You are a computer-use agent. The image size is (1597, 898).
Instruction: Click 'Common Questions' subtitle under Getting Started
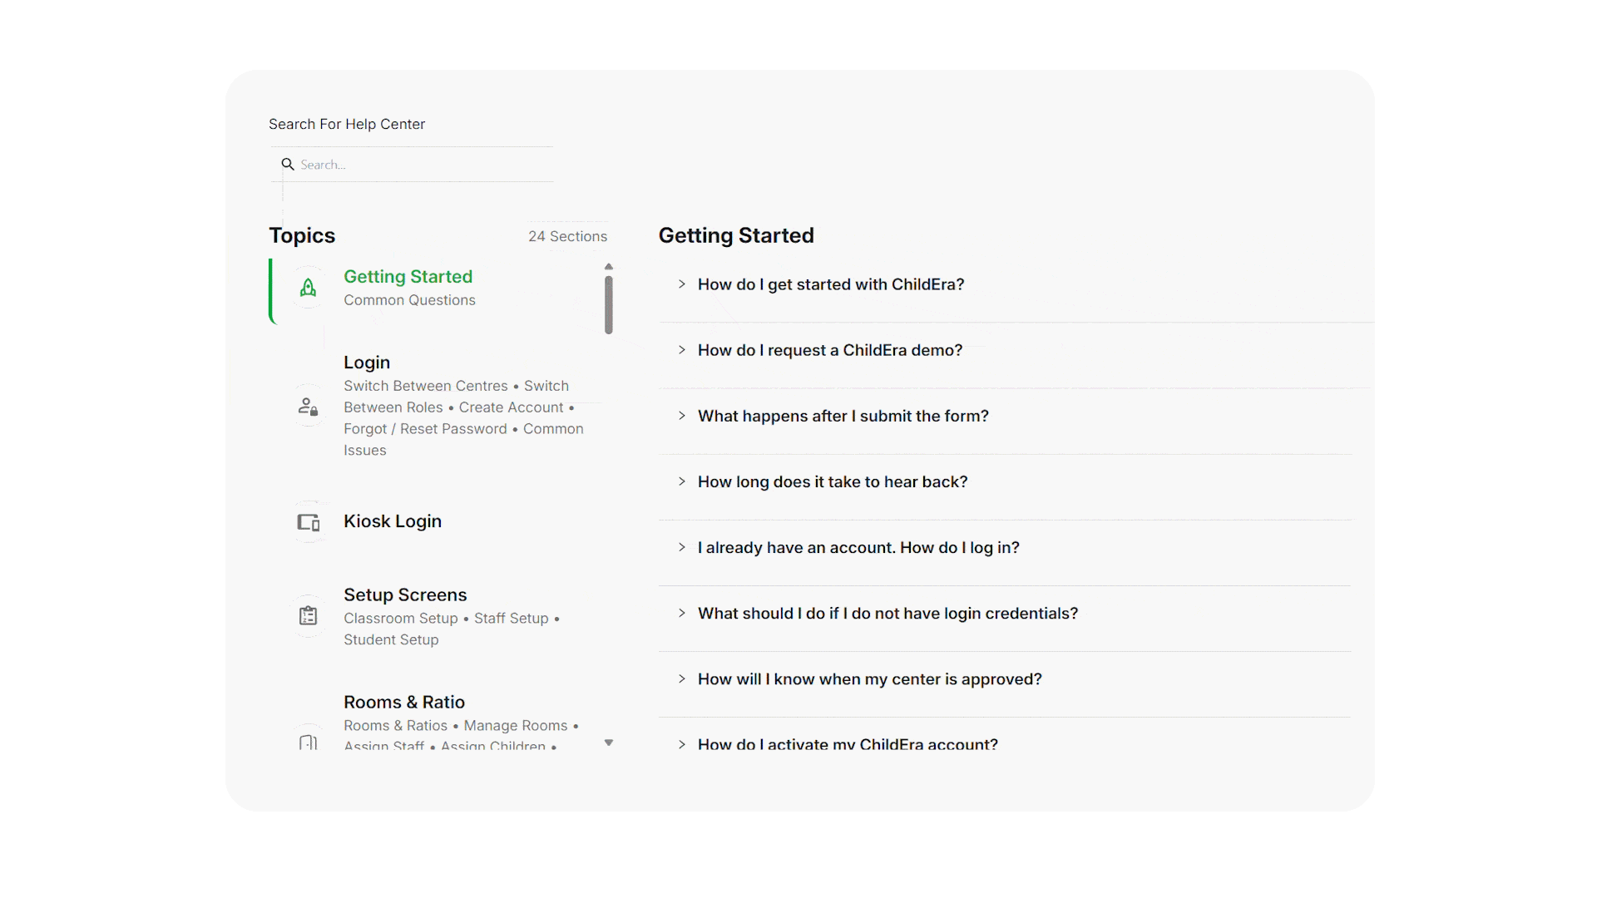tap(409, 300)
